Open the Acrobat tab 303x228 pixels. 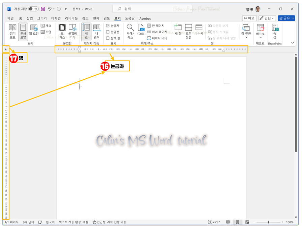point(145,18)
